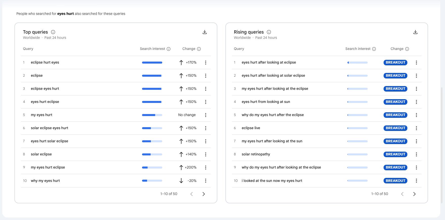This screenshot has height=220, width=445.
Task: Open more options for 'eyes hurt eclipse'
Action: point(206,102)
